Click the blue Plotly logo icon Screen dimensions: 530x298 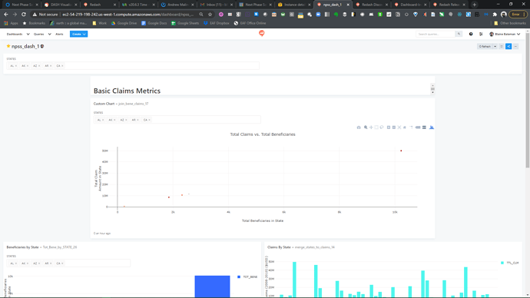pyautogui.click(x=432, y=127)
